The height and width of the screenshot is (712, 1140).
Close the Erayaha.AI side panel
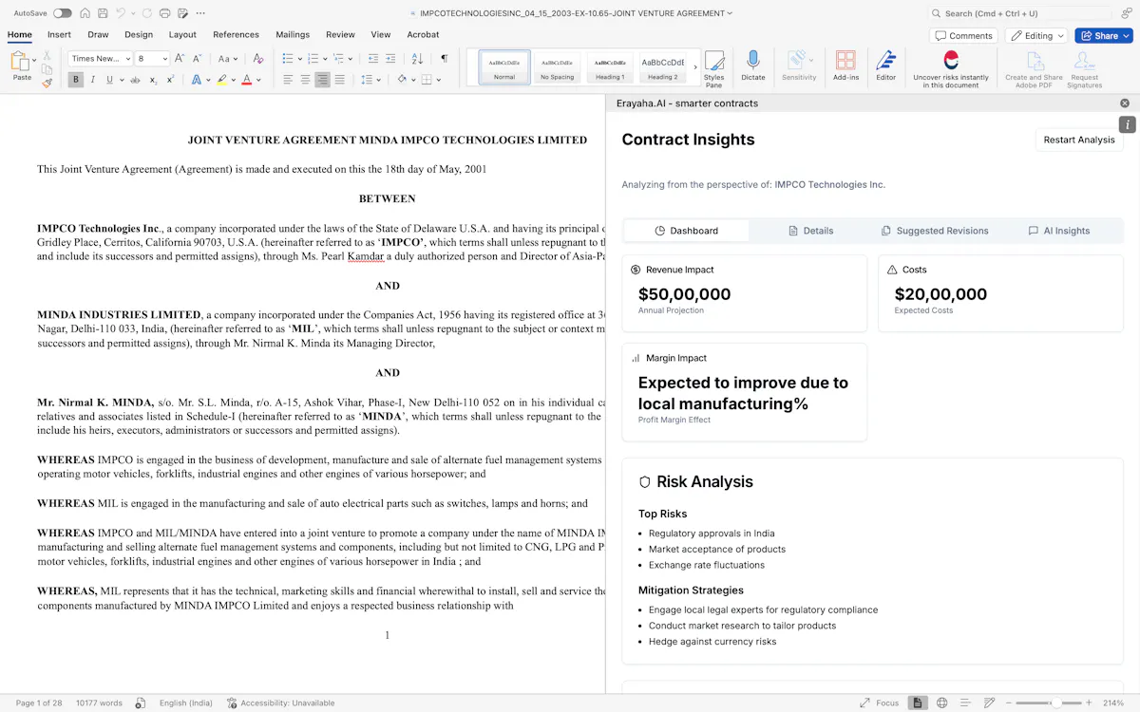[1125, 103]
